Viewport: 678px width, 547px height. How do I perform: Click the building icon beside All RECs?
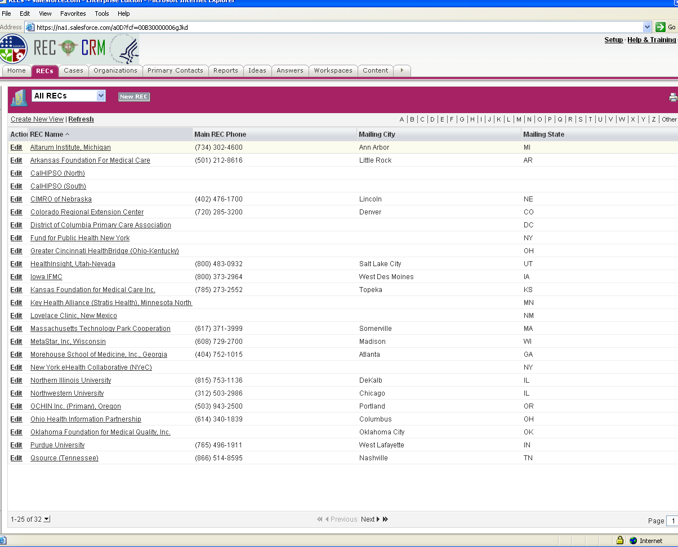tap(19, 97)
